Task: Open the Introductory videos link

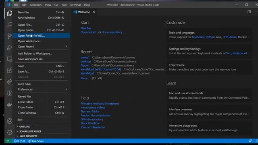Action: (x=93, y=108)
